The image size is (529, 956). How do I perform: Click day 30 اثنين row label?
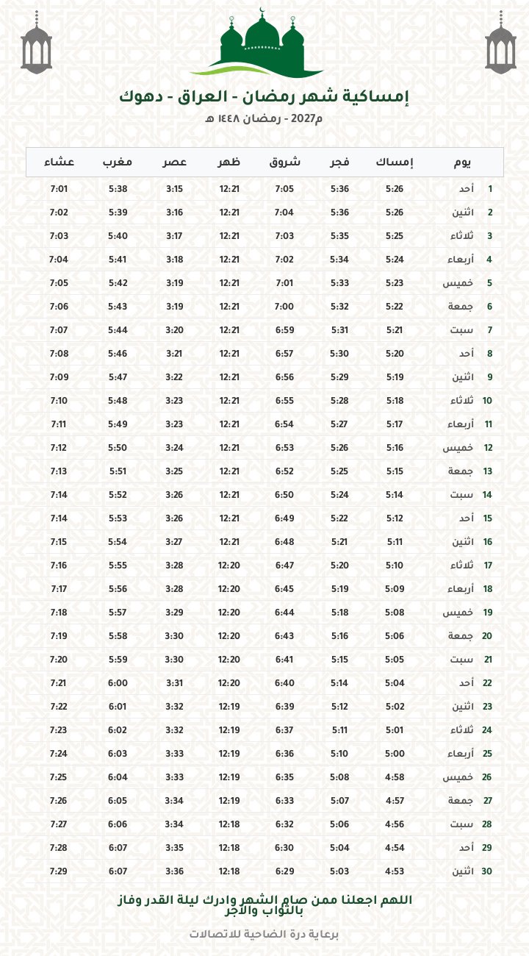pyautogui.click(x=472, y=871)
